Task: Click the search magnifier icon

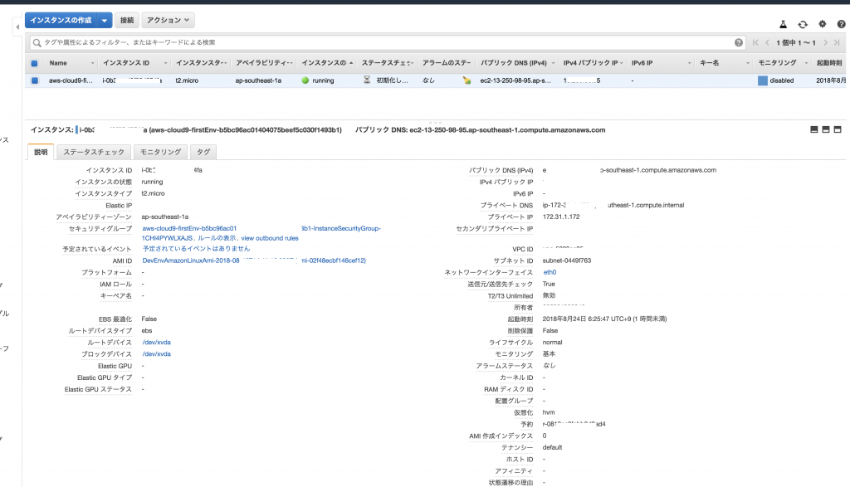Action: point(37,42)
